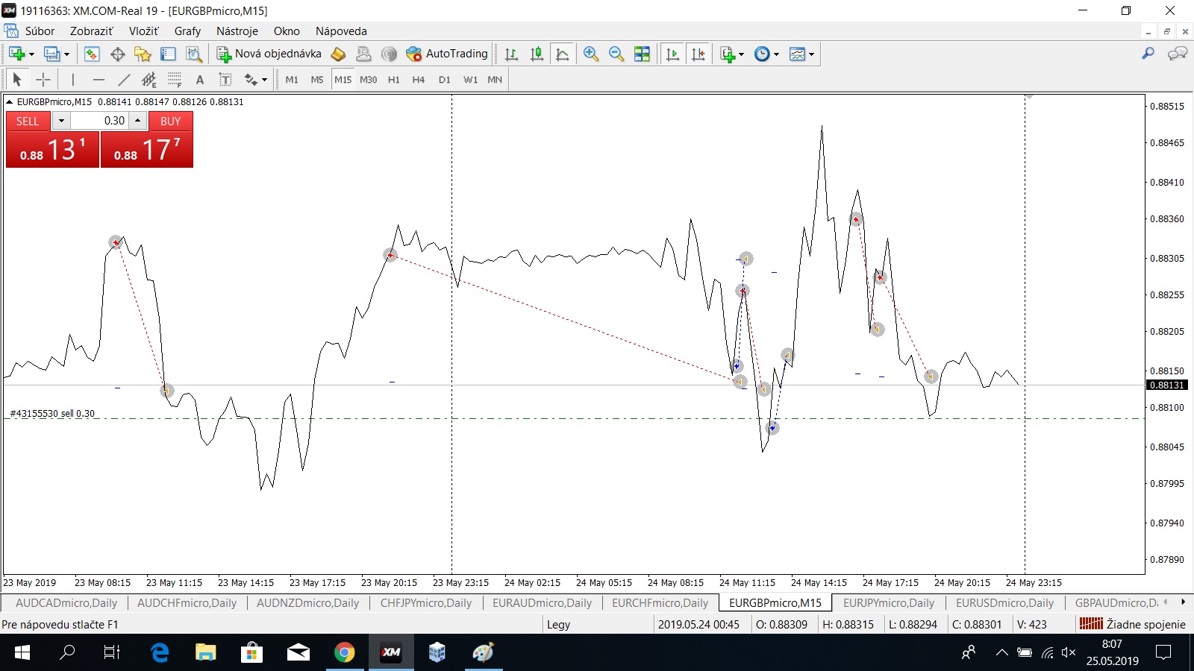Click the zoom out magnifier icon
This screenshot has height=671, width=1194.
point(616,54)
